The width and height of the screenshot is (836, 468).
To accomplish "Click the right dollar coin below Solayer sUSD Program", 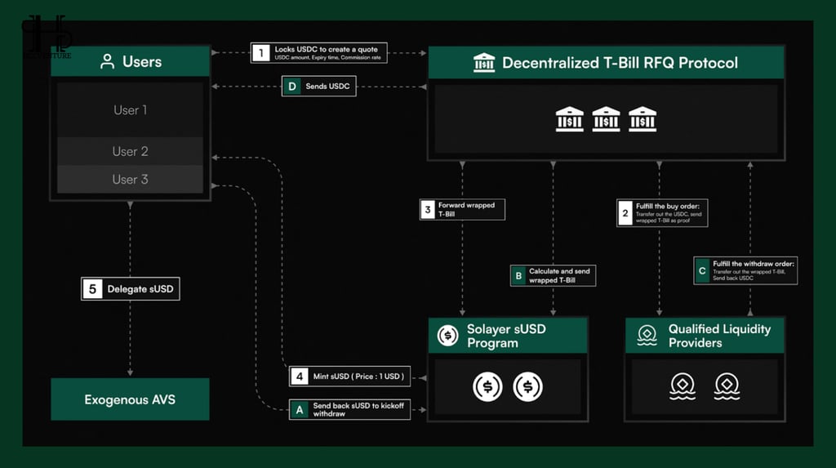I will pyautogui.click(x=528, y=386).
